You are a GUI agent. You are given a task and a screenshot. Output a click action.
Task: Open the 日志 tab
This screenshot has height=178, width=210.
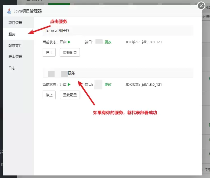point(12,68)
